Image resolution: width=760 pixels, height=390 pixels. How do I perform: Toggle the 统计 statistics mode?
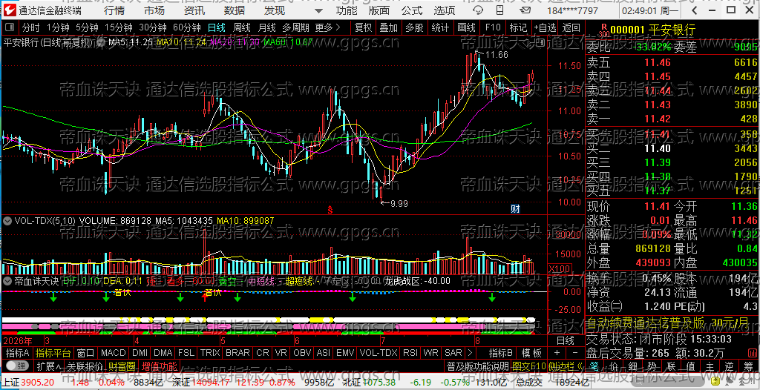[x=440, y=27]
